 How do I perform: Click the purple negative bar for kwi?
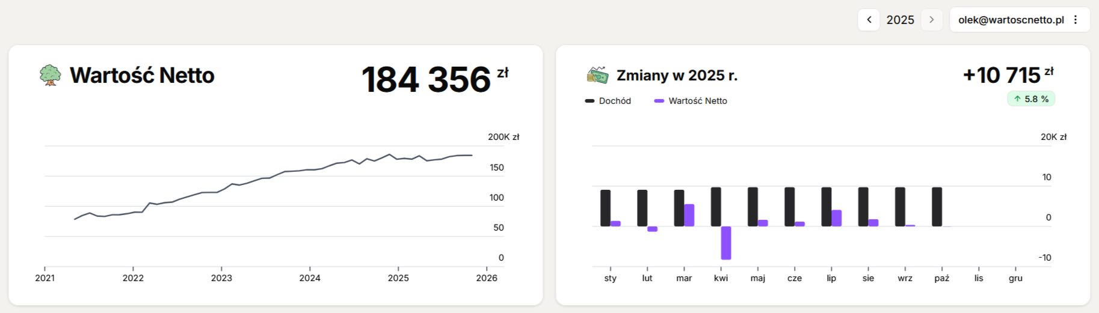726,243
